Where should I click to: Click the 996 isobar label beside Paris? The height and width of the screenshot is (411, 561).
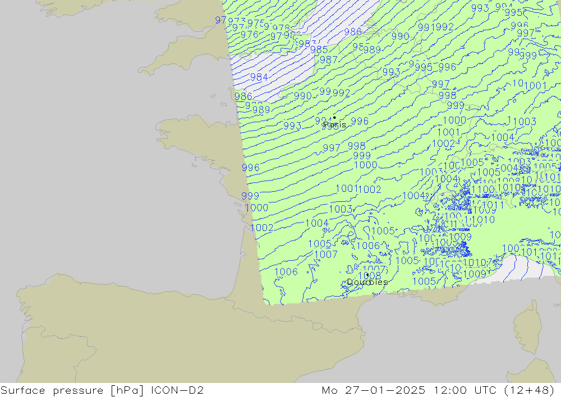click(x=360, y=121)
